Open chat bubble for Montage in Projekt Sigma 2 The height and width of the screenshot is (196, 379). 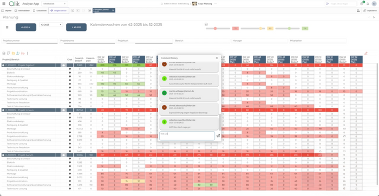click(70, 84)
